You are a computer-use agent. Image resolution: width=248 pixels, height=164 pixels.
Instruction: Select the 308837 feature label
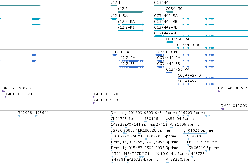point(130,131)
